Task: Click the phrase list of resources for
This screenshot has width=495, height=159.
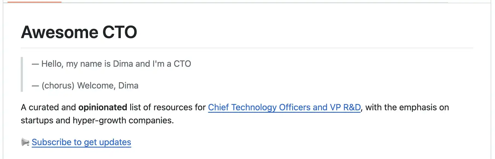Action: (168, 107)
